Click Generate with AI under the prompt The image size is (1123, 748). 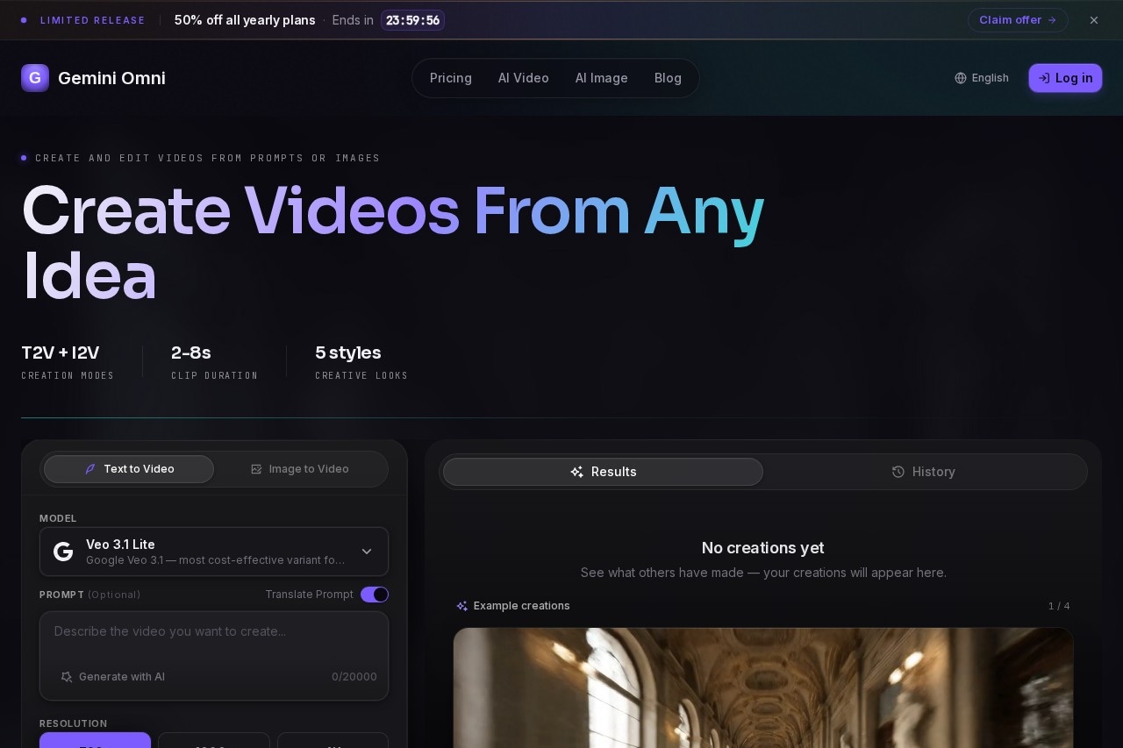pyautogui.click(x=112, y=677)
